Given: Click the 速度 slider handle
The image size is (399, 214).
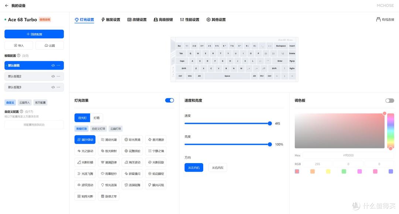Looking at the screenshot, I should click(x=270, y=123).
